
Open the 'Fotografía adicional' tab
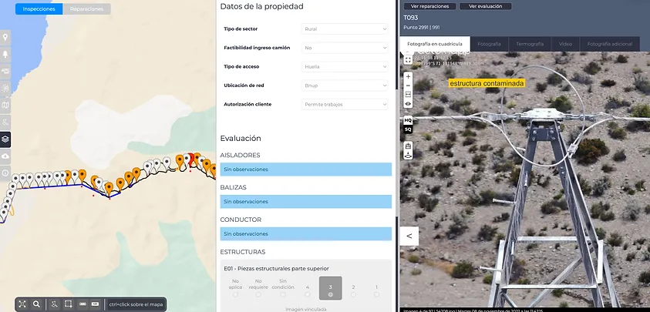tap(610, 43)
